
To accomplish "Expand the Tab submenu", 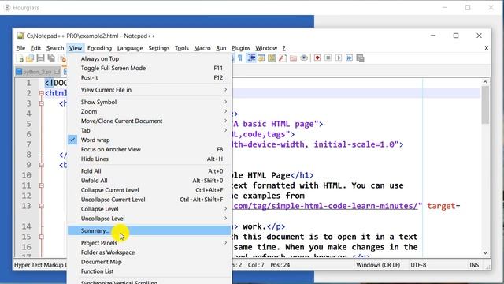I will [x=149, y=130].
